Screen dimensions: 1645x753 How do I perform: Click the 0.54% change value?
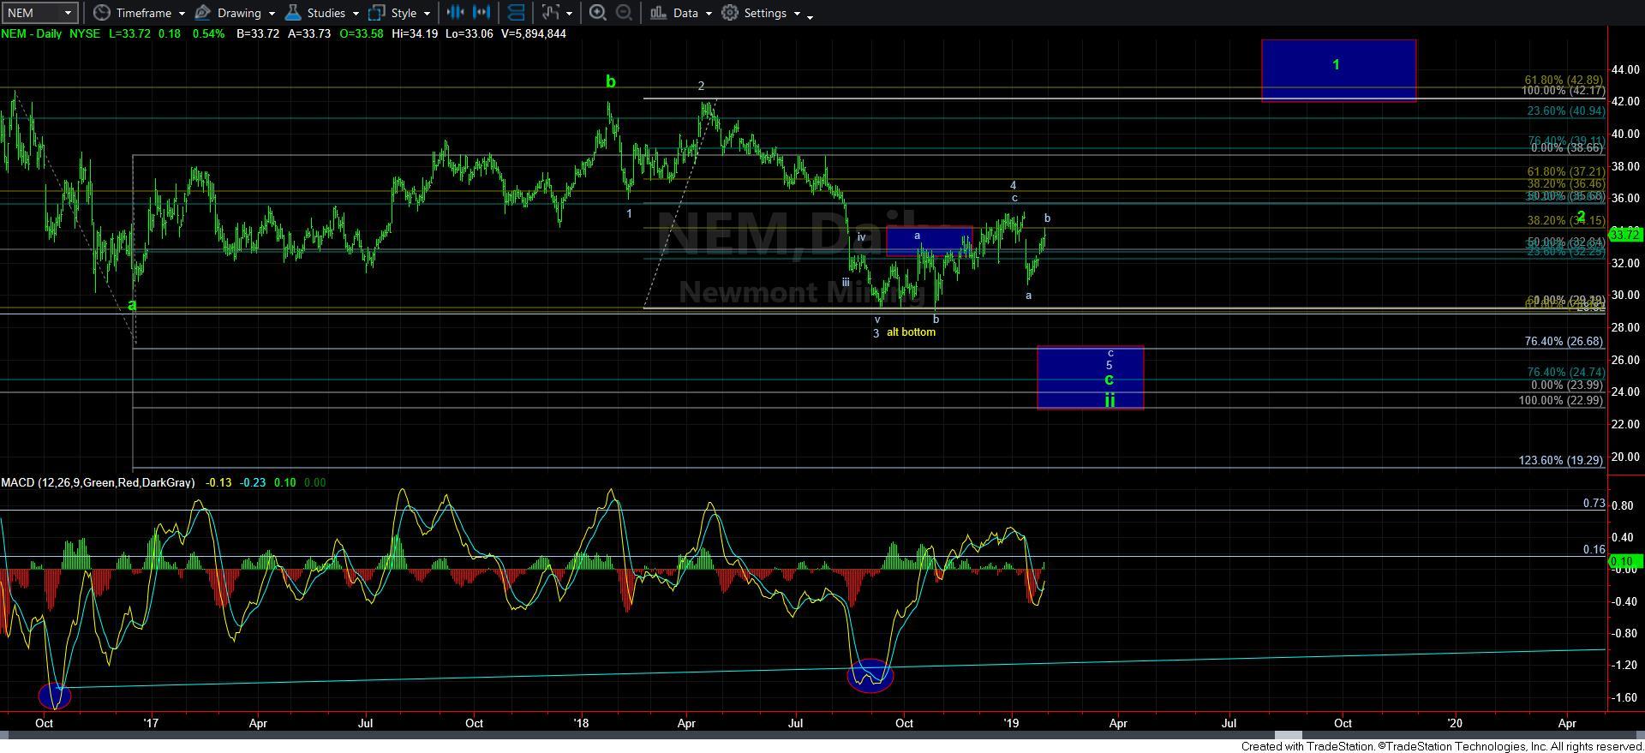tap(208, 33)
